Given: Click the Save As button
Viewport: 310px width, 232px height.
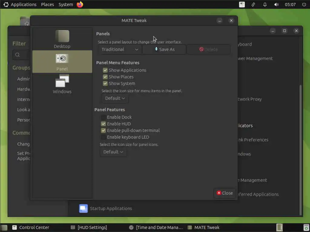Looking at the screenshot, I should pyautogui.click(x=164, y=49).
